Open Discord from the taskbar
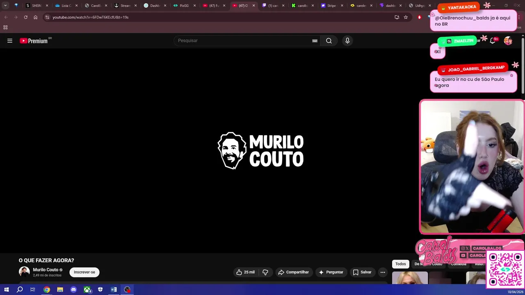The image size is (525, 295). point(73,290)
